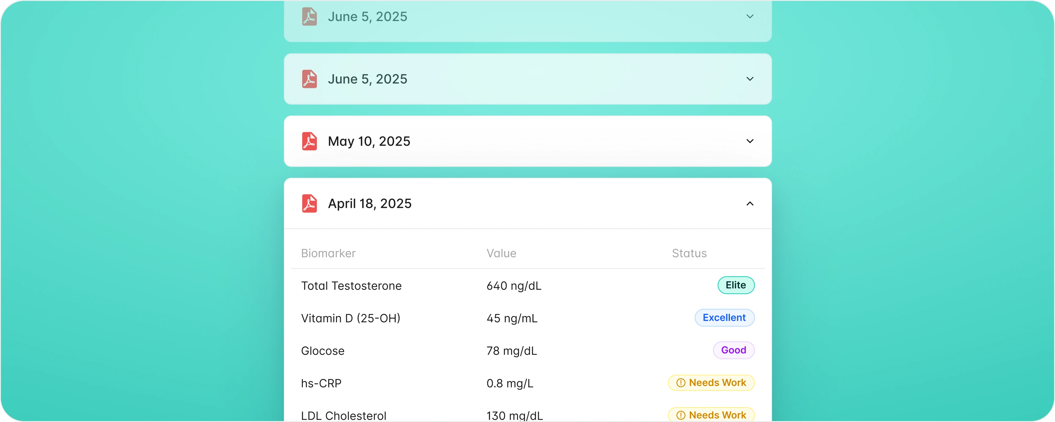Select the Biomarker column header
Screen dimensions: 1055x422
point(328,253)
